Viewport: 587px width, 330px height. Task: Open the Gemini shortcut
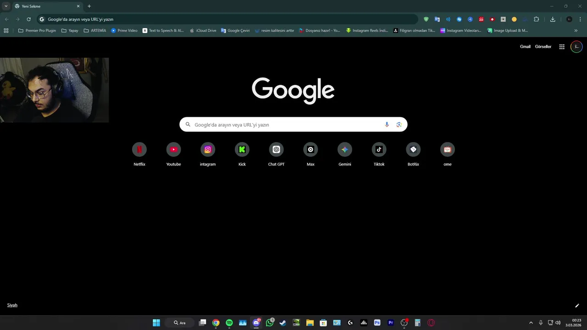(x=345, y=154)
